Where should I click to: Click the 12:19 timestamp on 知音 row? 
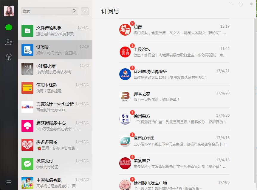225,26
